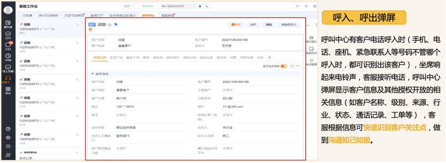Open the 销售订单 tab
This screenshot has width=446, height=163.
pos(190,57)
